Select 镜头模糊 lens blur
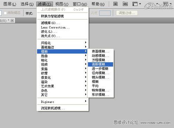Image resolution: width=174 pixels, height=128 pixels. 101,77
